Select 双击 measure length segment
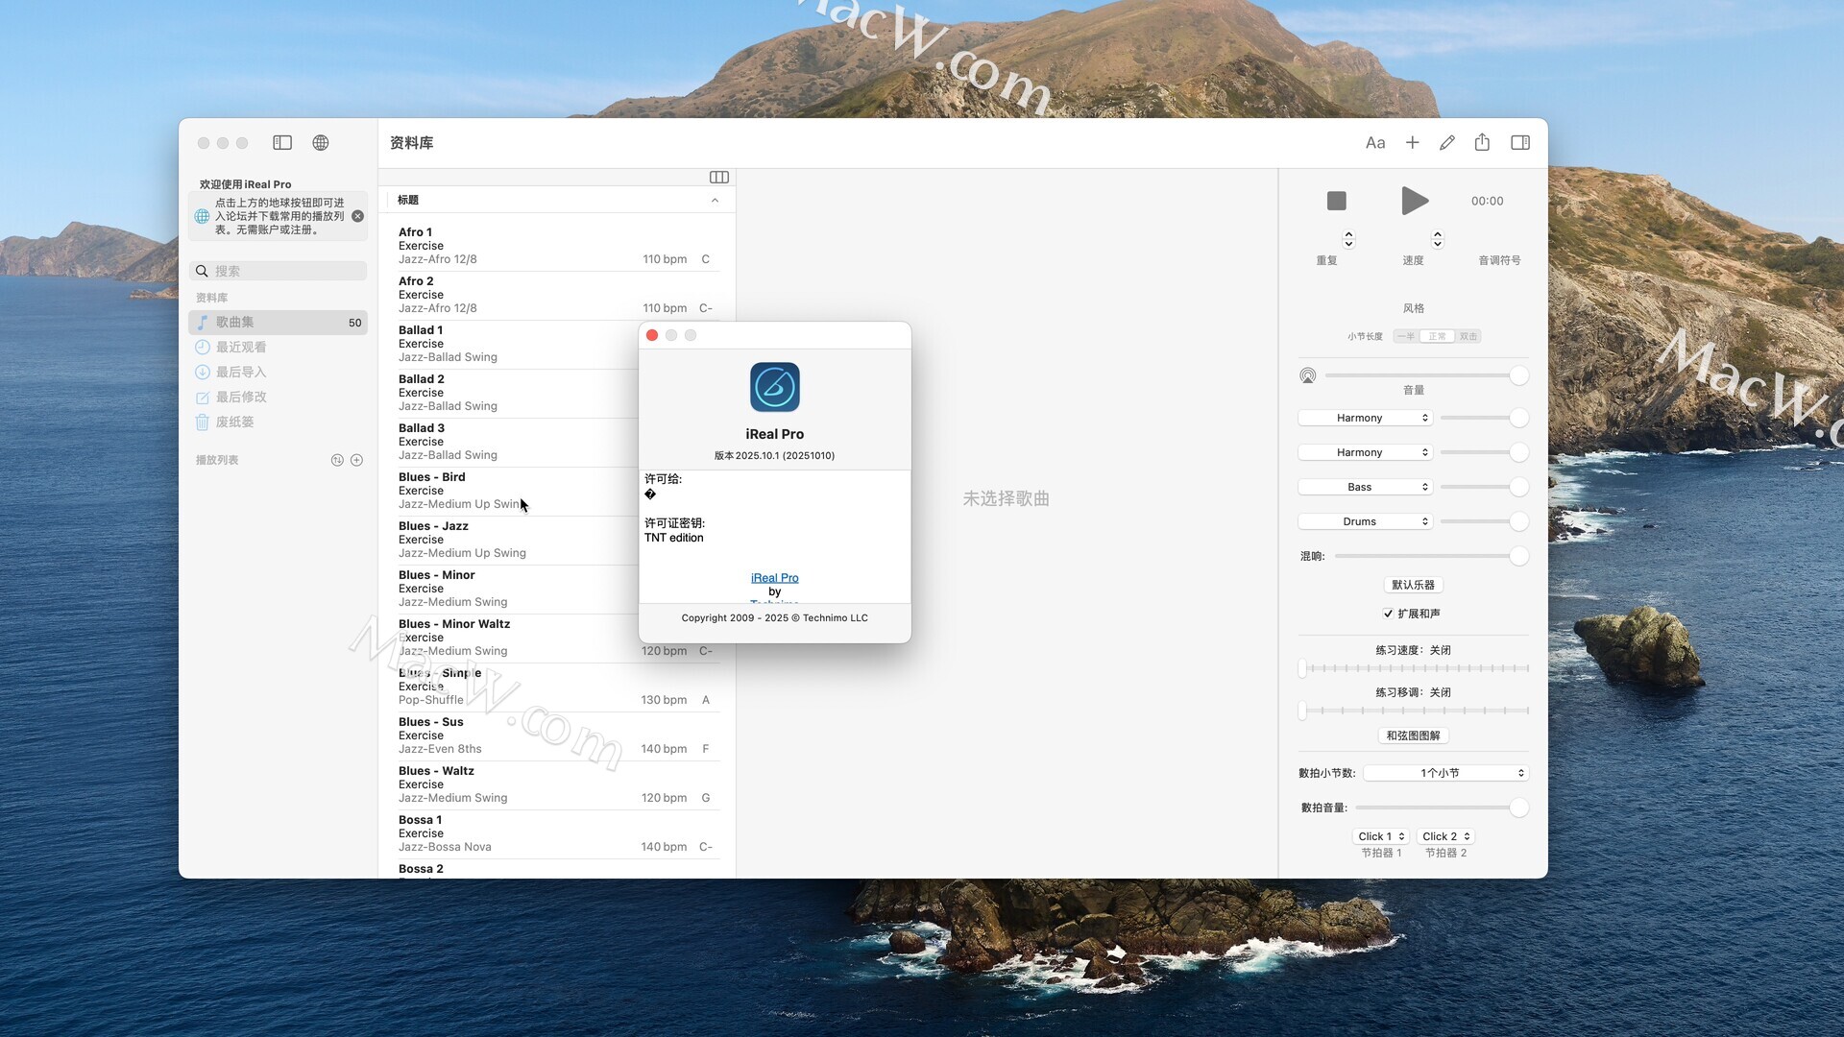1844x1037 pixels. (x=1468, y=337)
